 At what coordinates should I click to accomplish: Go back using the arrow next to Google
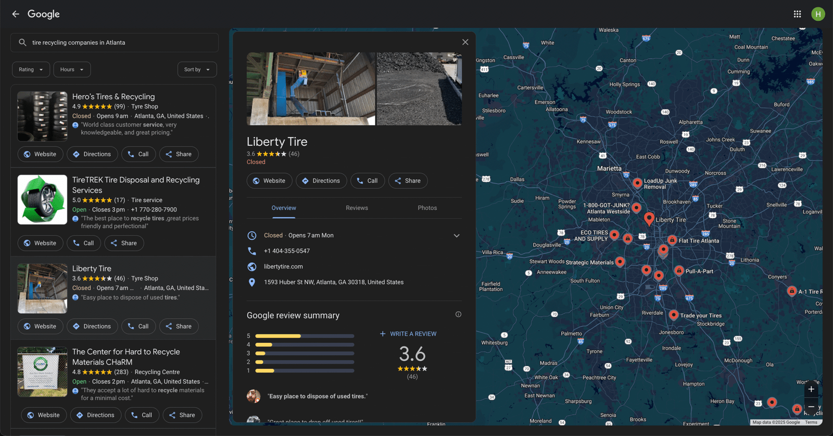click(16, 14)
